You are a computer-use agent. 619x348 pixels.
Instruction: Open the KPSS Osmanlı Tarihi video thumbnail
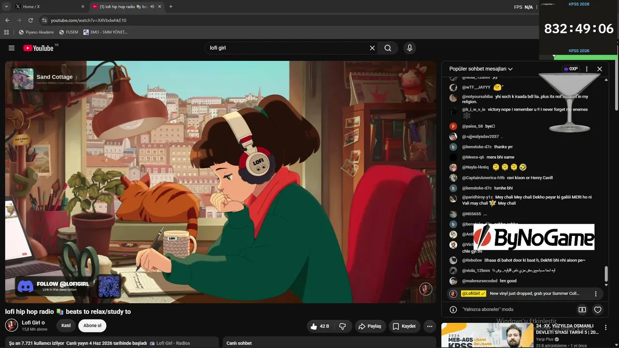[x=487, y=335]
